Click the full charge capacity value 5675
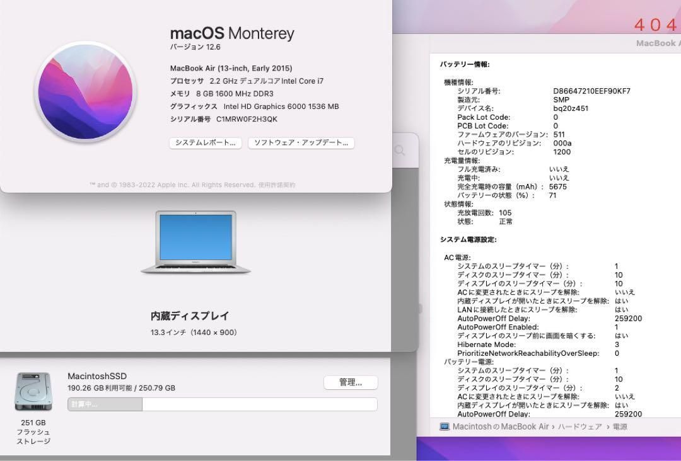 point(557,186)
